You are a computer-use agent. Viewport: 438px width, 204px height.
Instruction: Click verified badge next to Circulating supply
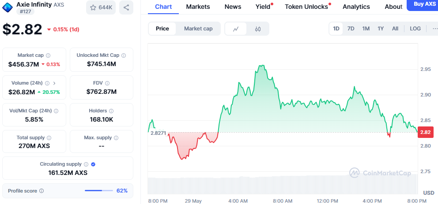[93, 164]
